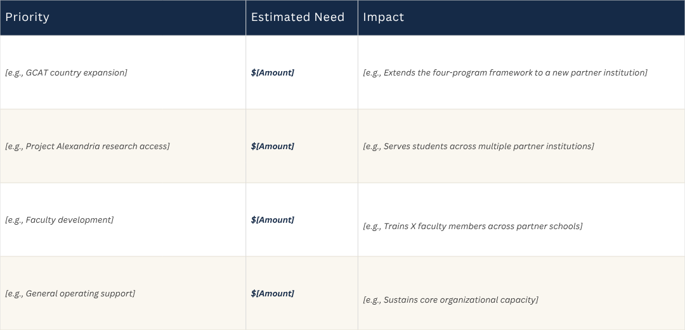Click the Sustains core organizational capacity text
Viewport: 685px width, 330px height.
click(450, 300)
